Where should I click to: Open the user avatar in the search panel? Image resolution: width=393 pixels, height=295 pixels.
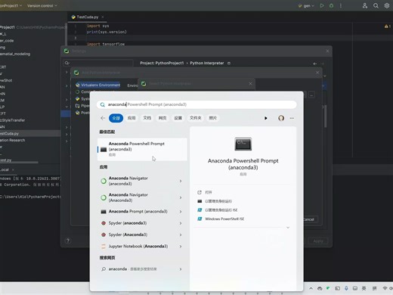[x=281, y=118]
